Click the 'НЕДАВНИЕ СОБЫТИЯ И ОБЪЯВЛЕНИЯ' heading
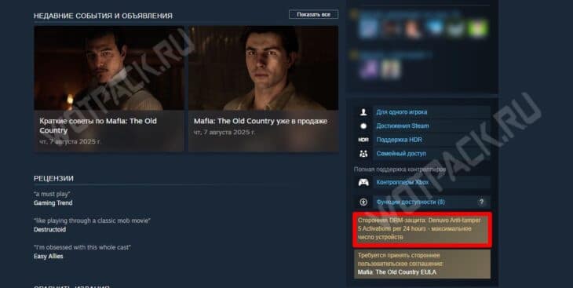The height and width of the screenshot is (288, 573). pyautogui.click(x=103, y=16)
